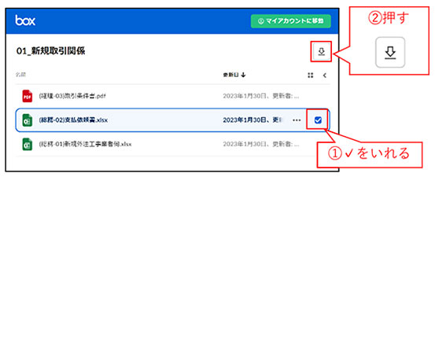Click the Excel icon of the (01) xlsx row

(28, 144)
